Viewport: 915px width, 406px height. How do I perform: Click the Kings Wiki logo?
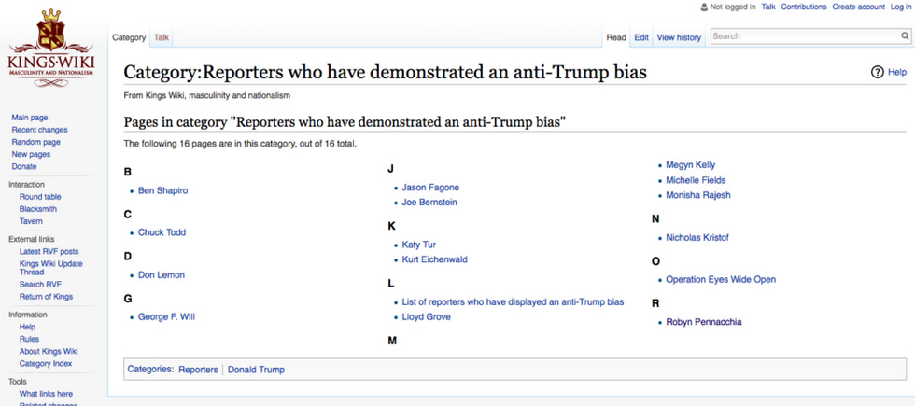[x=50, y=48]
